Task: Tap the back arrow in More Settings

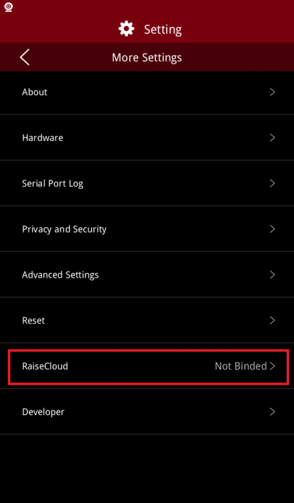Action: point(25,58)
